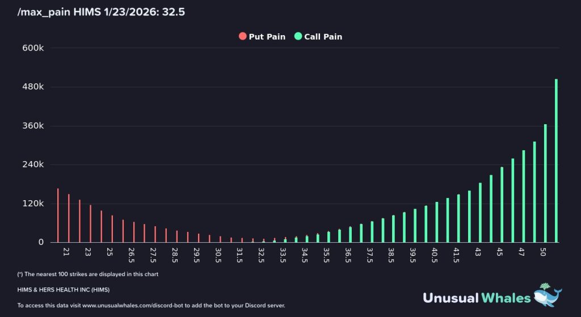Click the 600k y-axis label
The width and height of the screenshot is (581, 317).
pyautogui.click(x=32, y=48)
